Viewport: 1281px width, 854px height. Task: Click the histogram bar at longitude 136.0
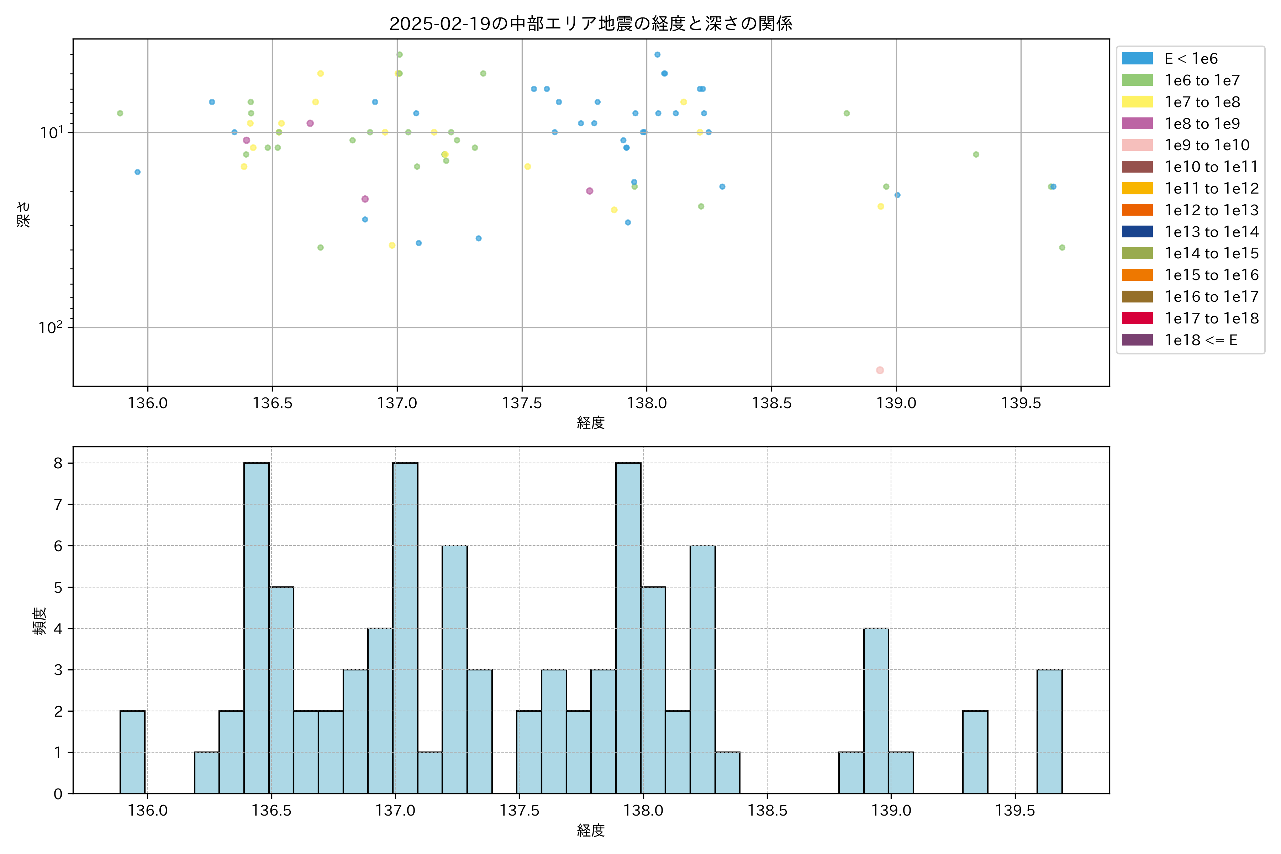point(132,752)
